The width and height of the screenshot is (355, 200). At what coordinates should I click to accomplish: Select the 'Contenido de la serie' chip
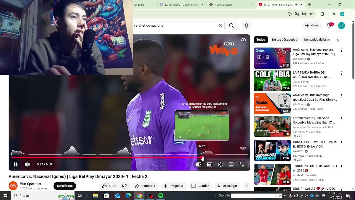click(x=317, y=40)
